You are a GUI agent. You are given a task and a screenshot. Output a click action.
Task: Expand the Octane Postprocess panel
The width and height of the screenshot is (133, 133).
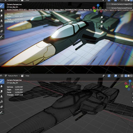click(x=108, y=8)
